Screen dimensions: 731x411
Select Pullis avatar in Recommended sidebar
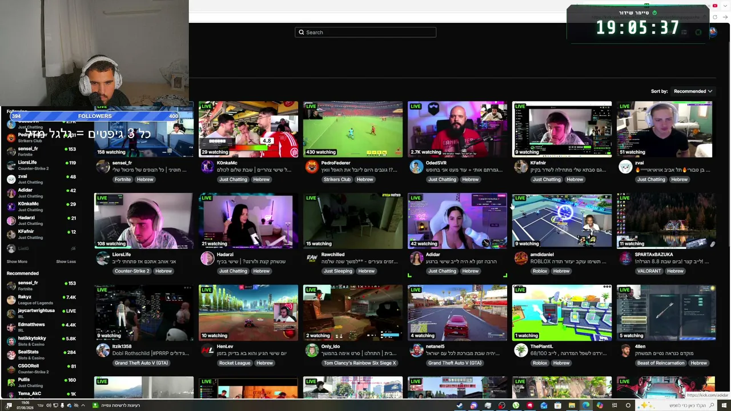pyautogui.click(x=11, y=382)
